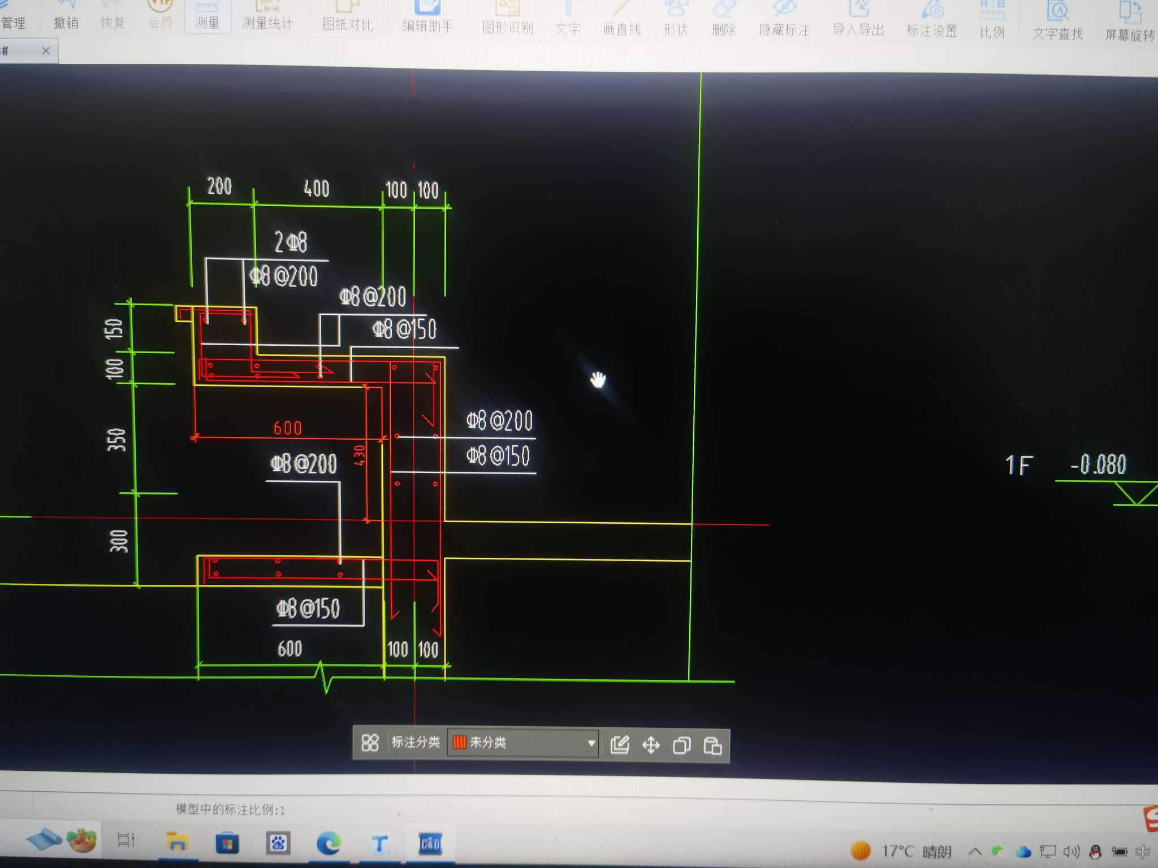This screenshot has width=1158, height=868.
Task: Click the edit annotation pencil icon
Action: (x=620, y=744)
